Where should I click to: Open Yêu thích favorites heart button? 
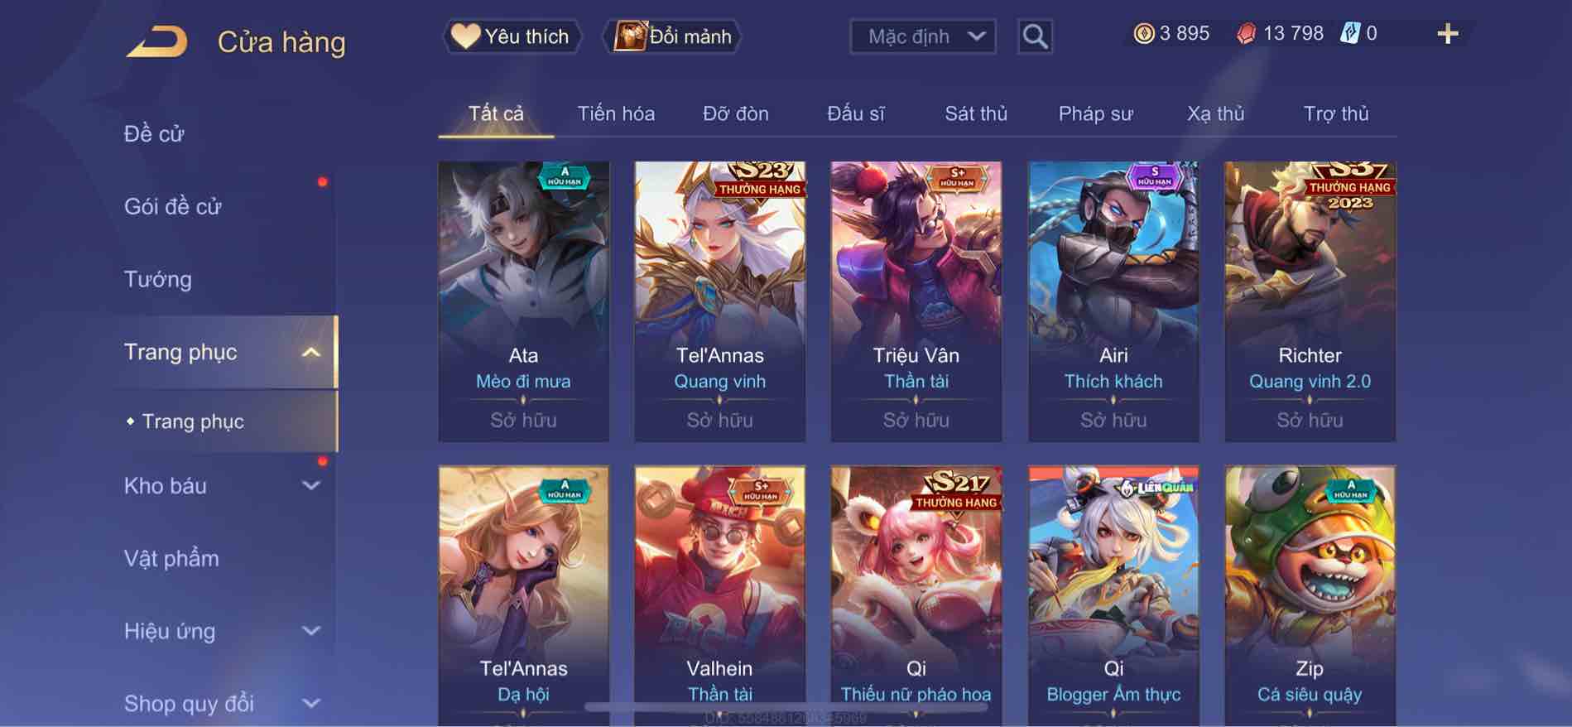pos(512,36)
